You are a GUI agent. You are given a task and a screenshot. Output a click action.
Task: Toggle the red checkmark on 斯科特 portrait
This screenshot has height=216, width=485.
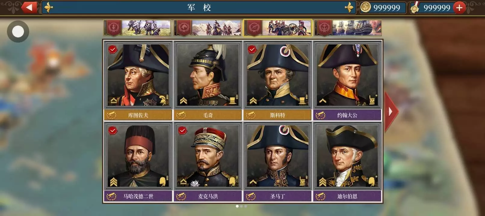pos(252,49)
